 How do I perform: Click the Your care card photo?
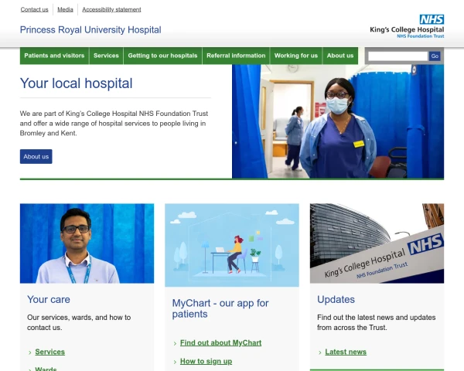pyautogui.click(x=87, y=243)
